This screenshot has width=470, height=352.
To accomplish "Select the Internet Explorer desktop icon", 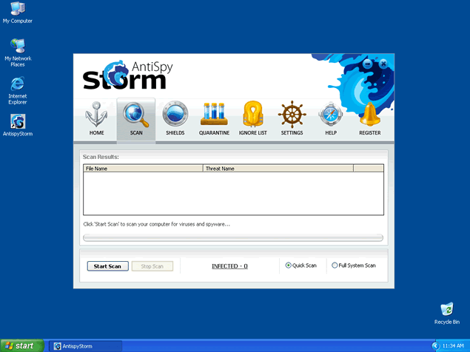I will click(x=18, y=87).
